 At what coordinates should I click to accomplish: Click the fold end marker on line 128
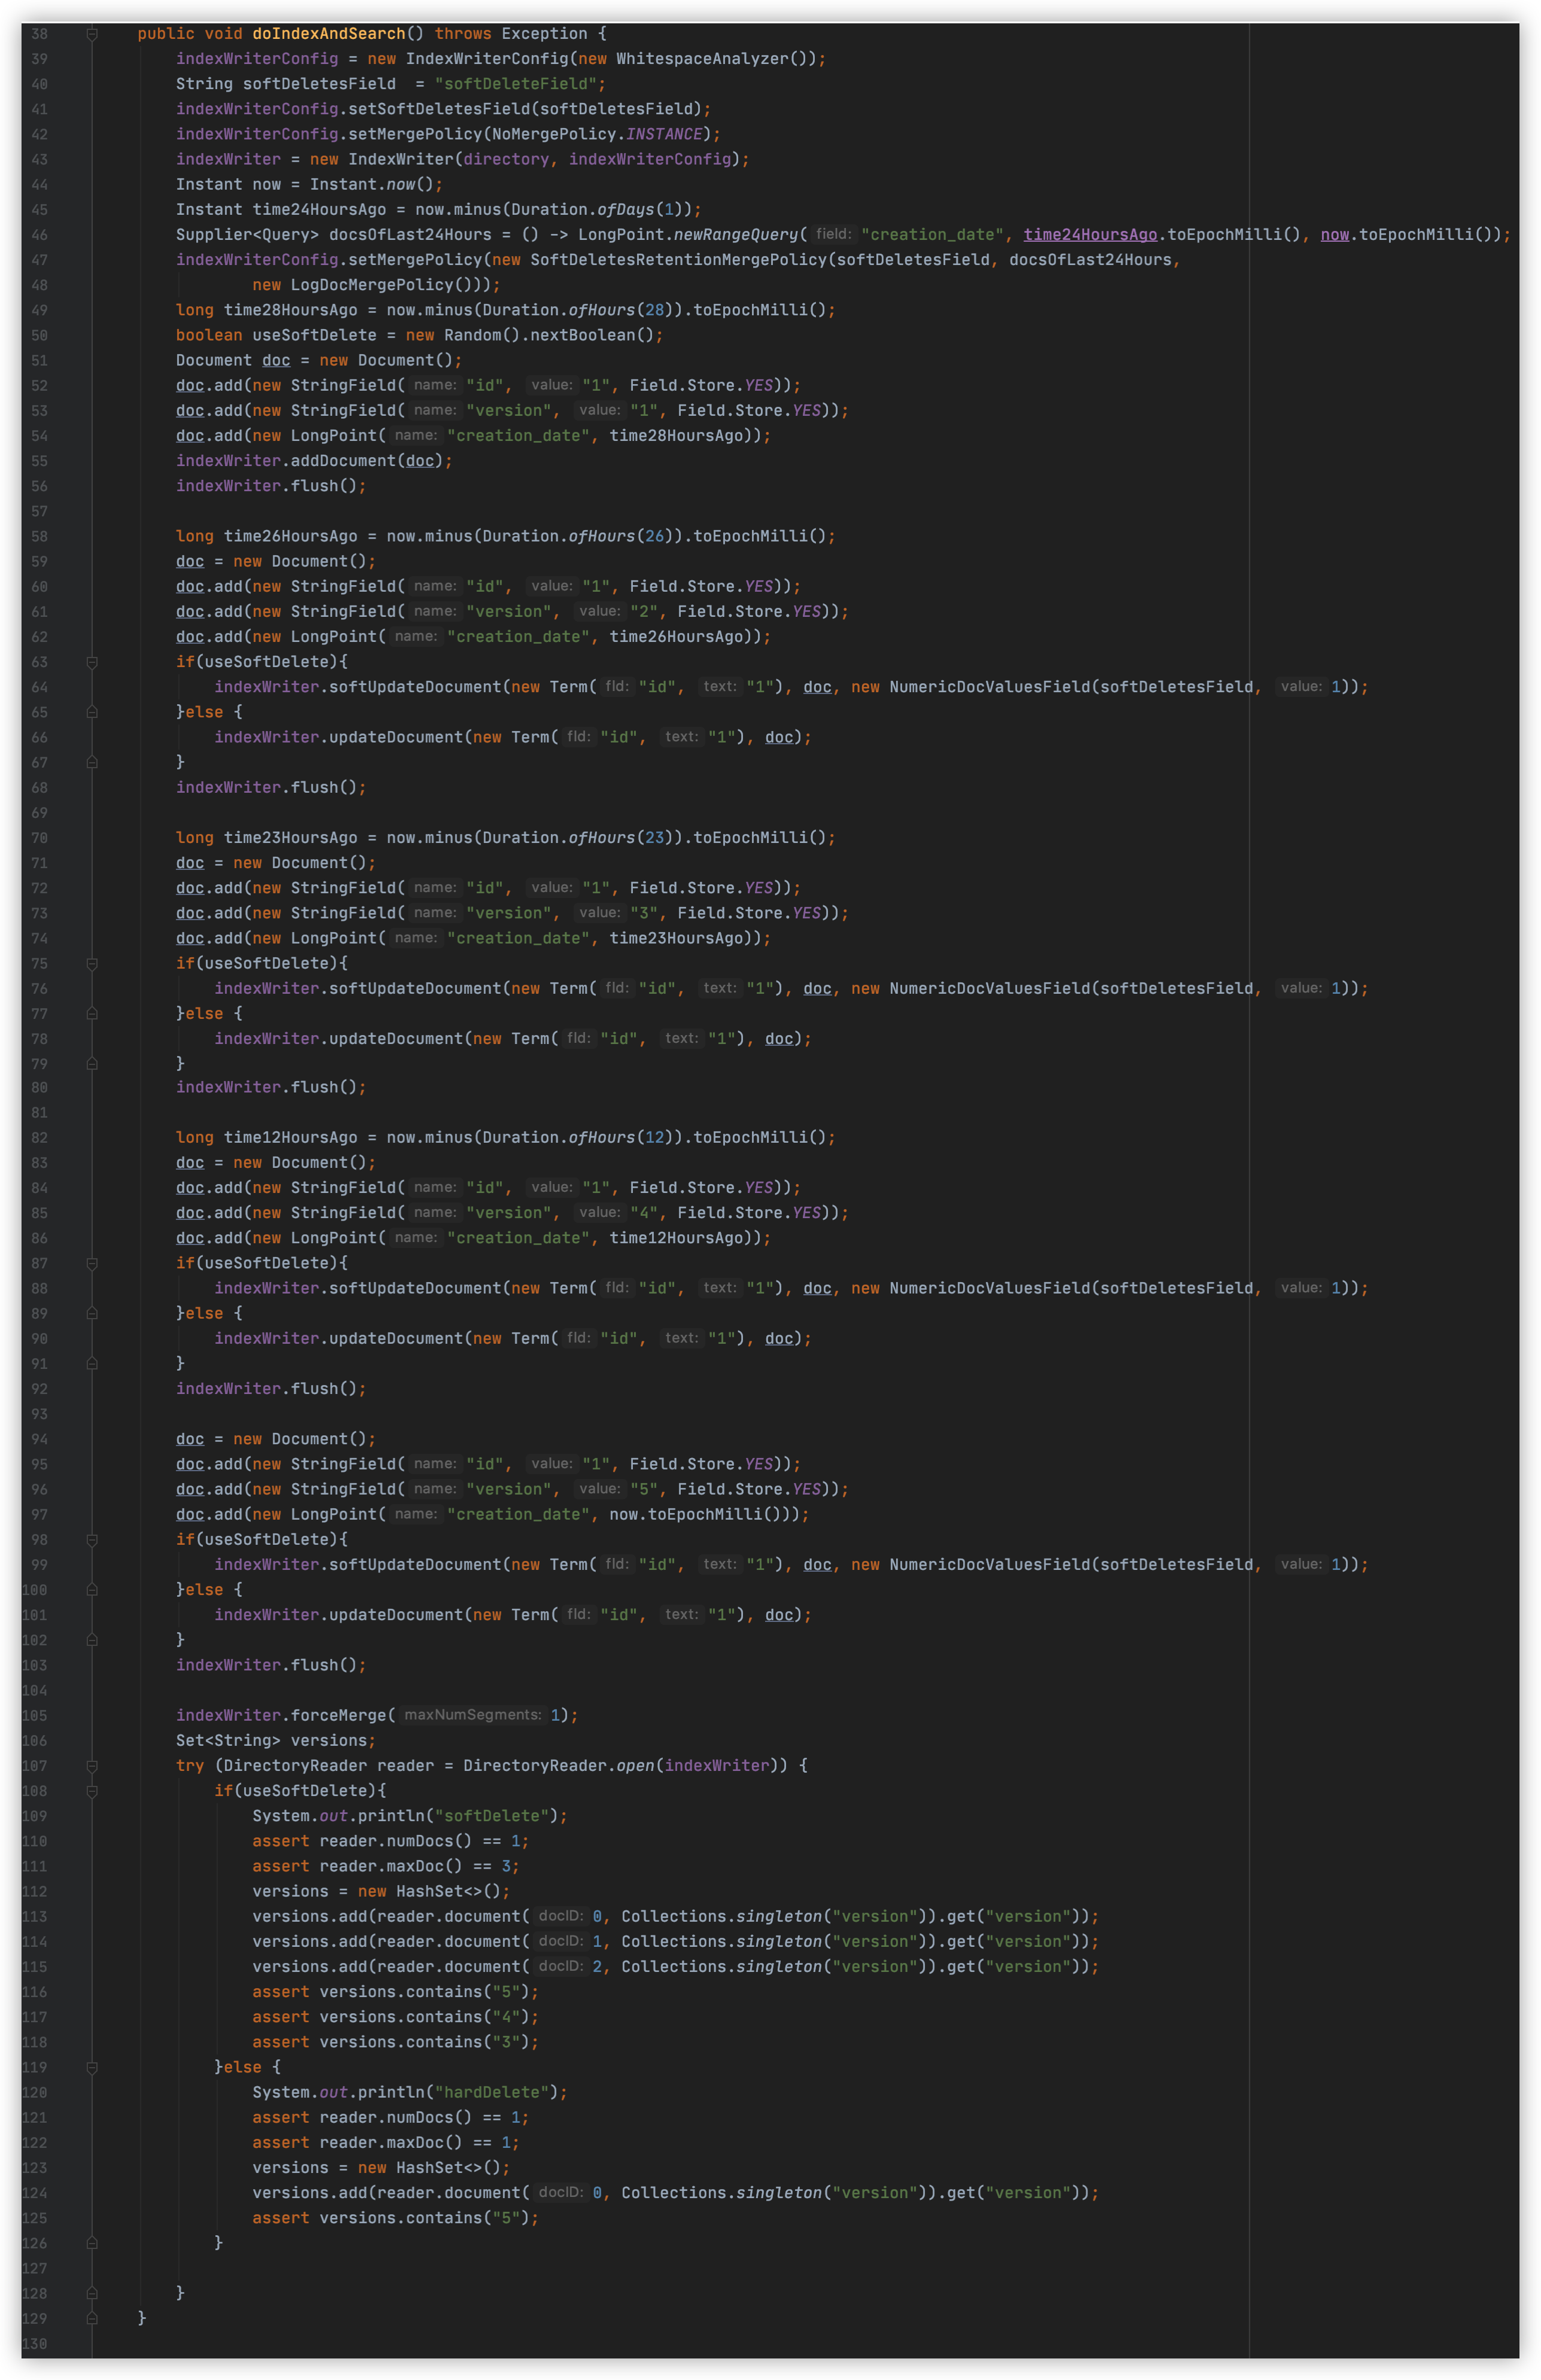tap(92, 2293)
